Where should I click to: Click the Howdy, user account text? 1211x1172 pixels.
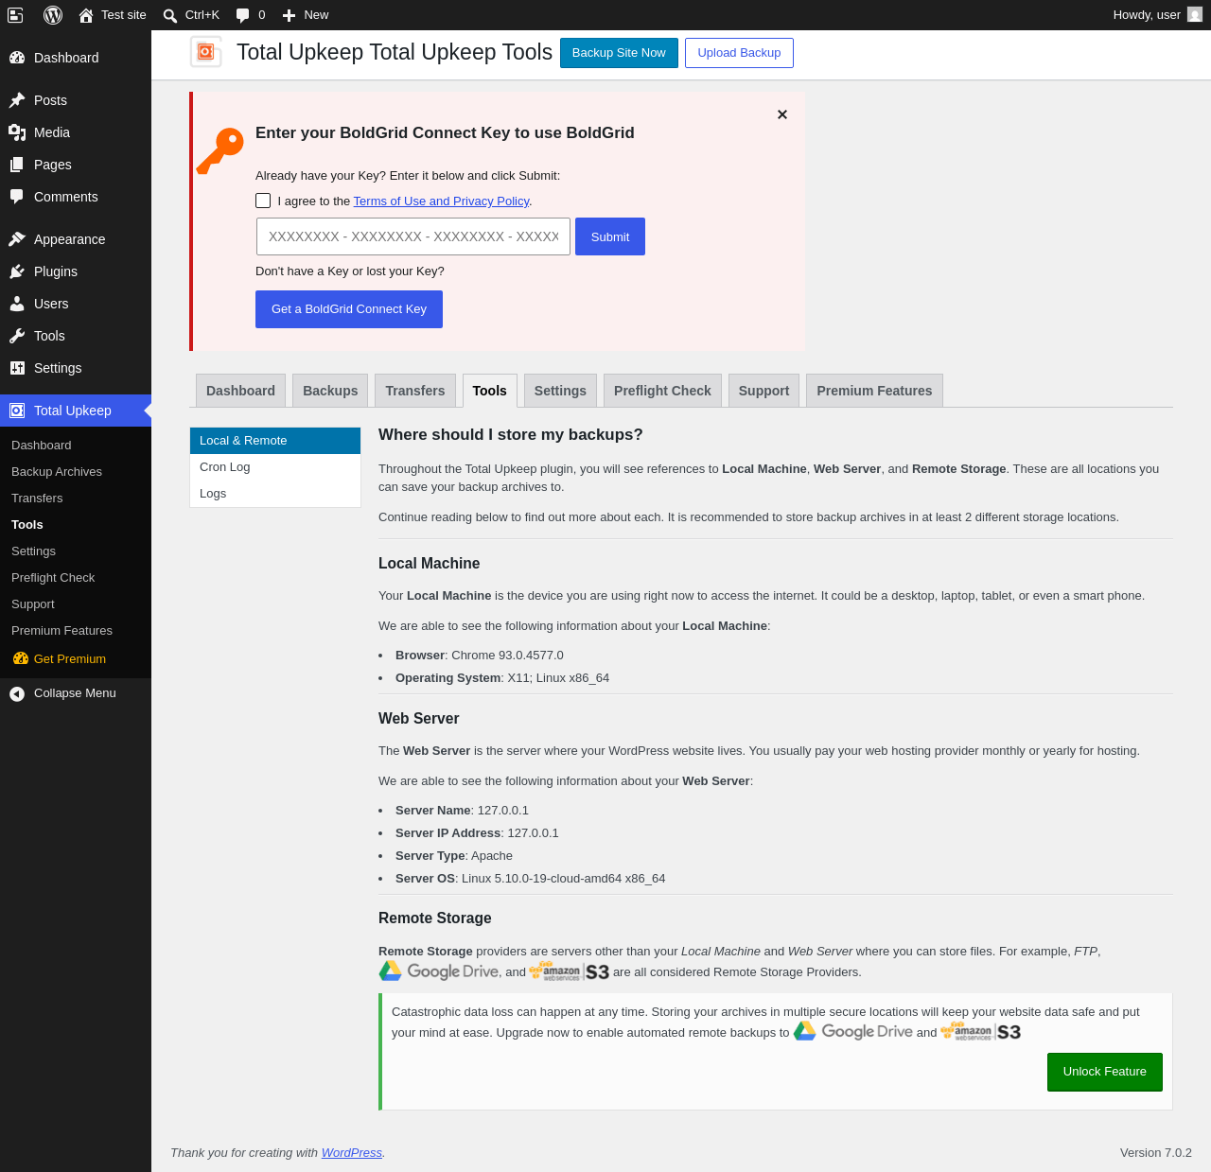pyautogui.click(x=1147, y=15)
